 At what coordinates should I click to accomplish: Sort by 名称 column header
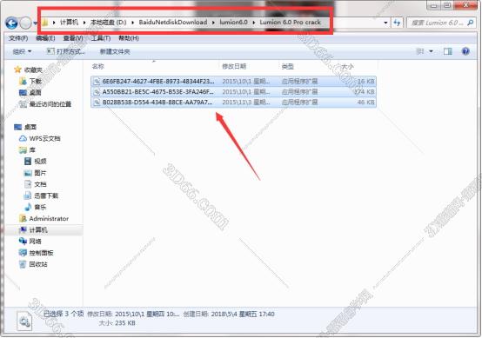98,66
